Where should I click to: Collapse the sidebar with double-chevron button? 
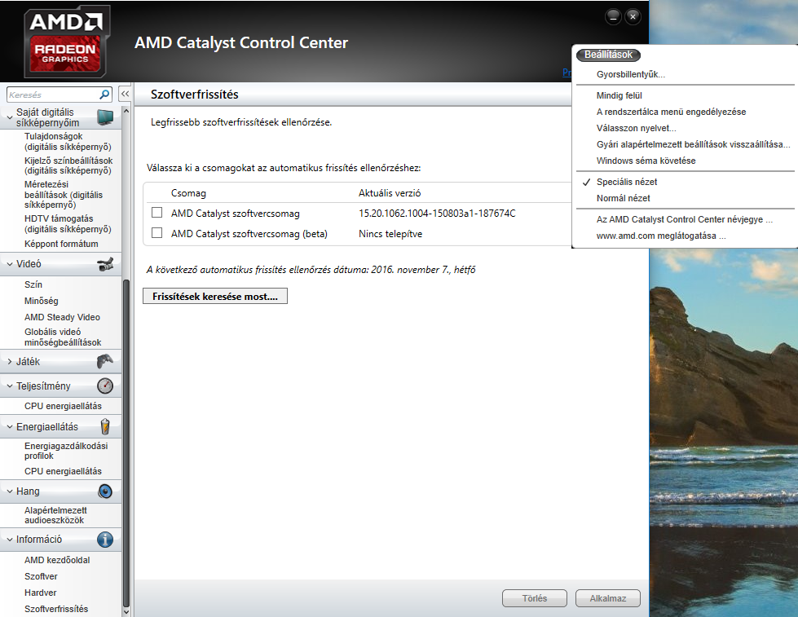point(125,94)
